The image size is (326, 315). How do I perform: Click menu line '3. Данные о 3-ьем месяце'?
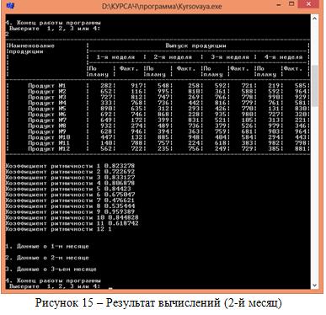tap(51, 270)
